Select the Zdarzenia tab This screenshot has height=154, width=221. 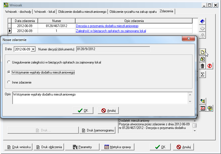pyautogui.click(x=166, y=11)
